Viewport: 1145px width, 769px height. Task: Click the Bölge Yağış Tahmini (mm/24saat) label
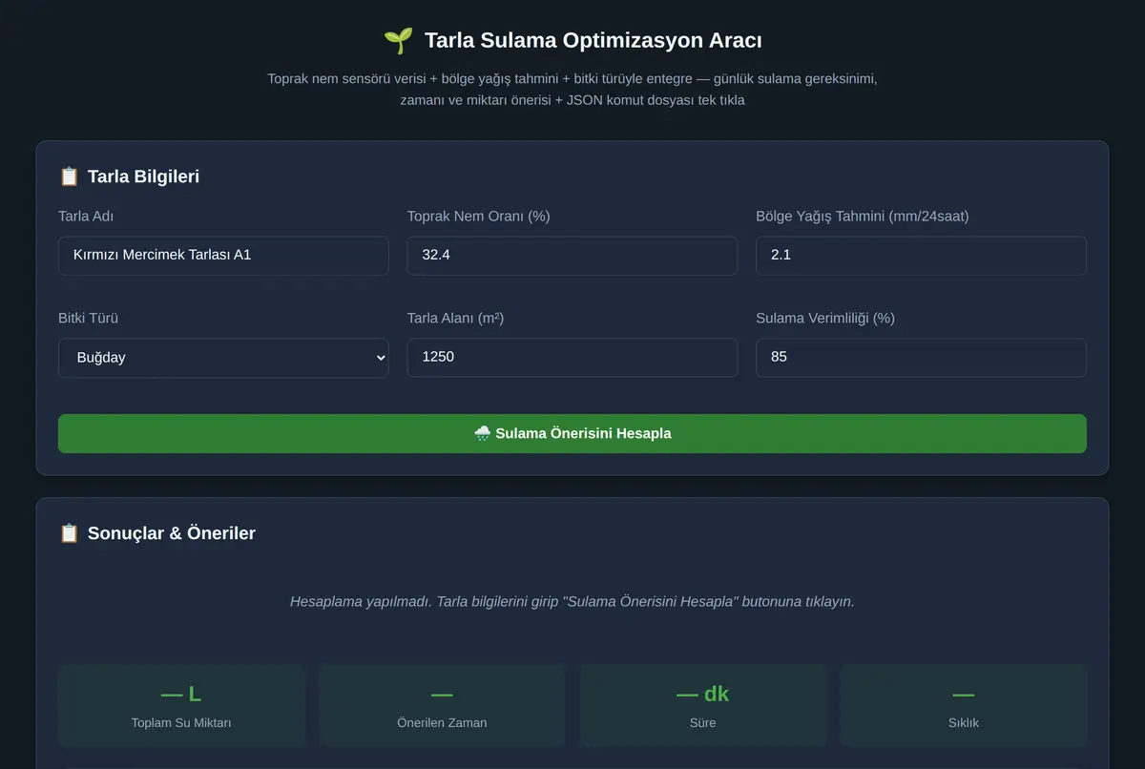coord(863,217)
